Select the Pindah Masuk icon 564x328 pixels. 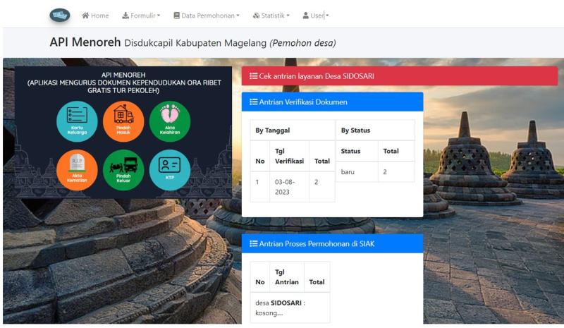click(123, 121)
